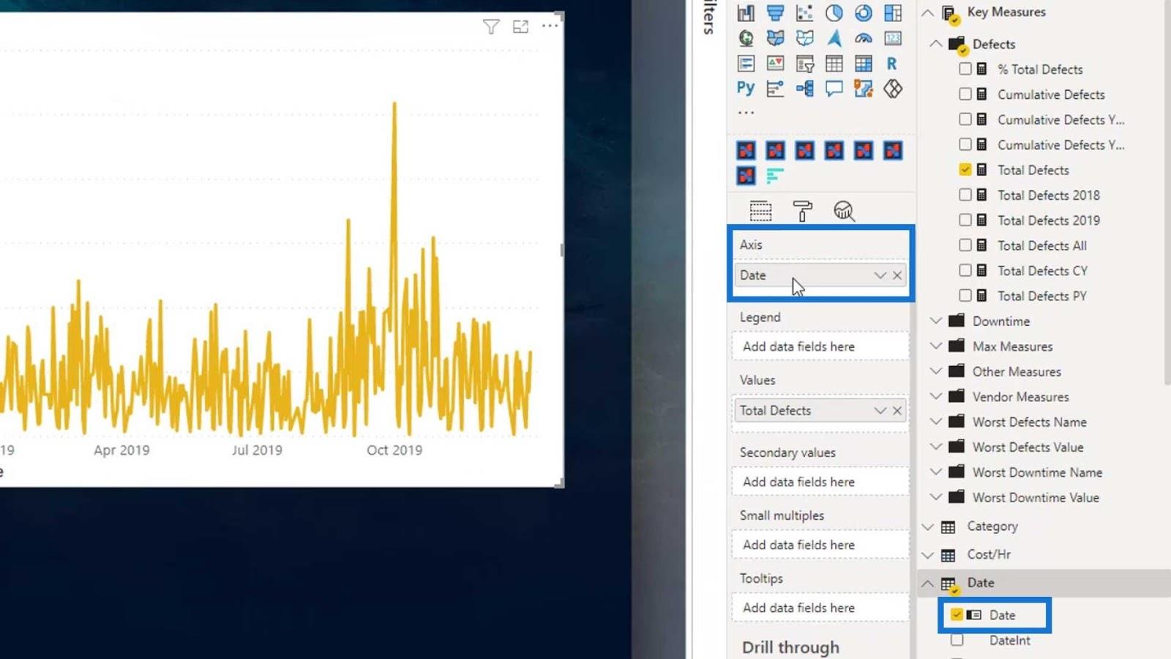Insert a Python visual
This screenshot has width=1171, height=659.
pyautogui.click(x=745, y=89)
